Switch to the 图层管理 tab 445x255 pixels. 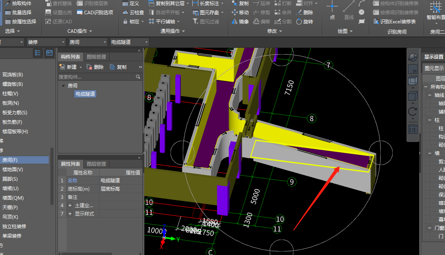(x=96, y=164)
